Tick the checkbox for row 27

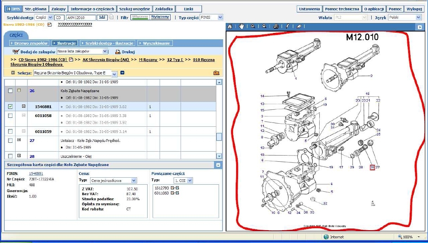10,140
